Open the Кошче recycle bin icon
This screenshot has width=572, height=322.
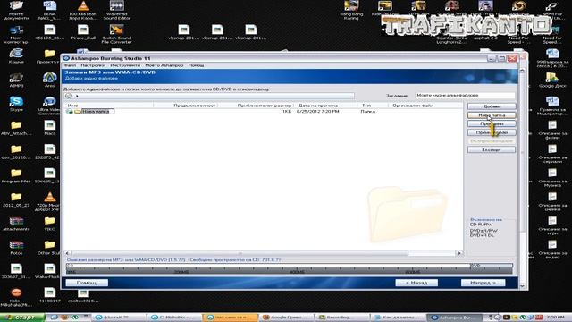(x=16, y=55)
